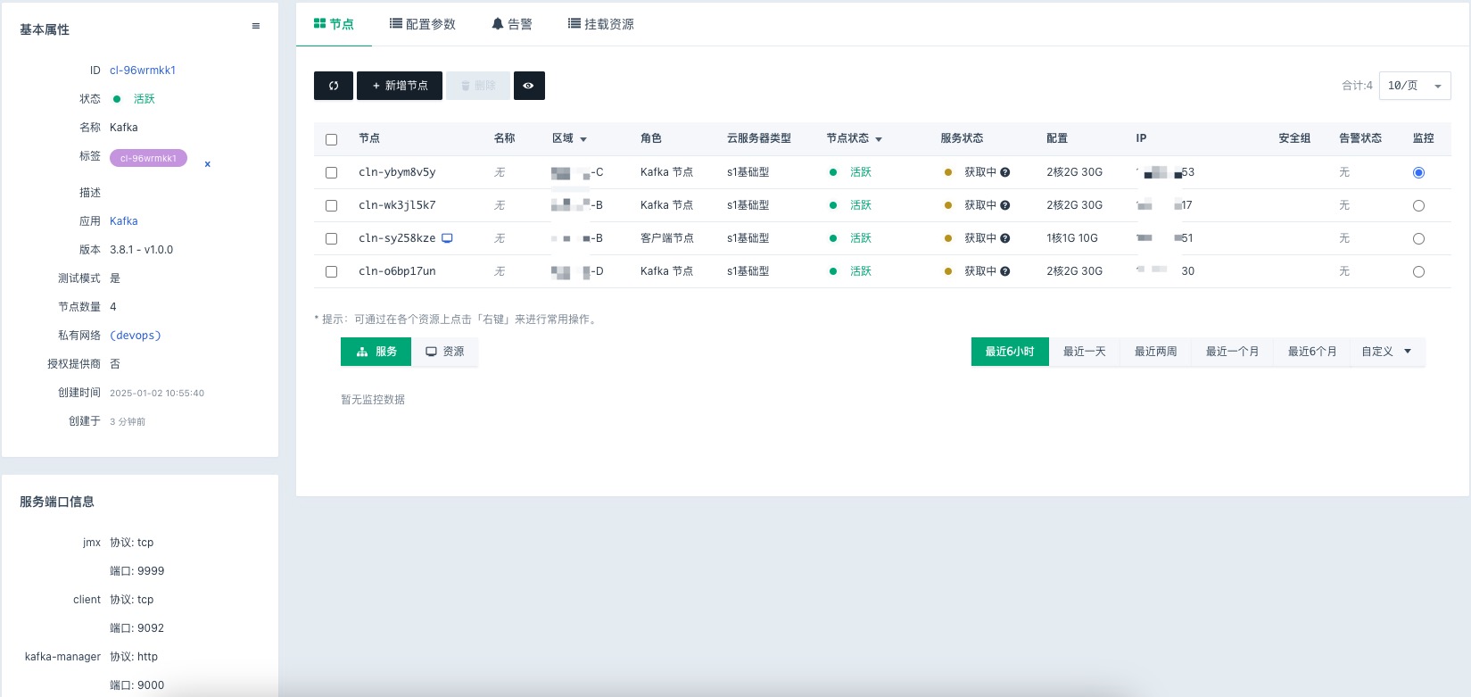Open the Kafka application link
The width and height of the screenshot is (1471, 697).
coord(124,221)
